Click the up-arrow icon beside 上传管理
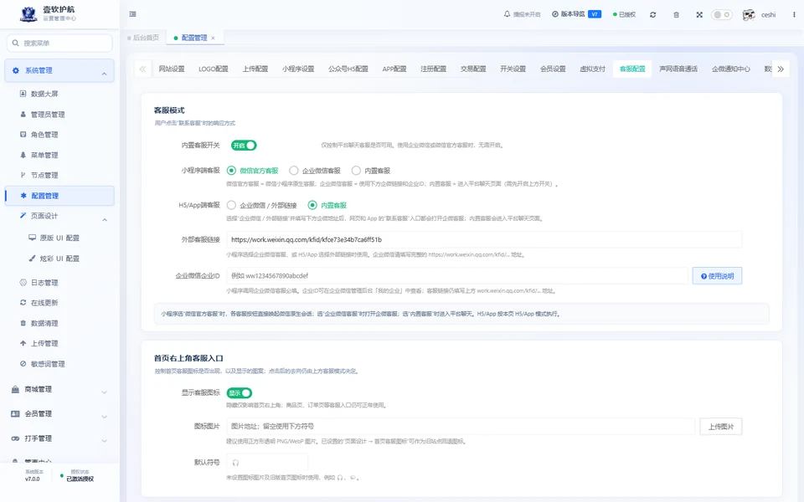The image size is (804, 502). 23,343
